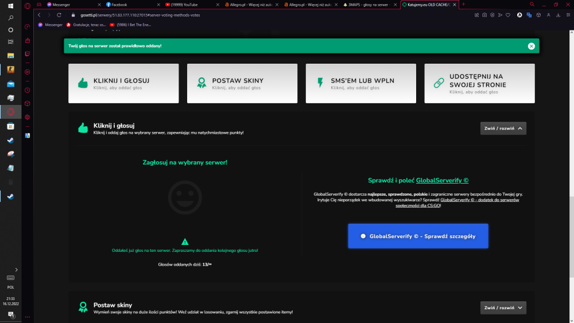The width and height of the screenshot is (574, 323).
Task: Take a snapshot with camera icon
Action: click(484, 15)
